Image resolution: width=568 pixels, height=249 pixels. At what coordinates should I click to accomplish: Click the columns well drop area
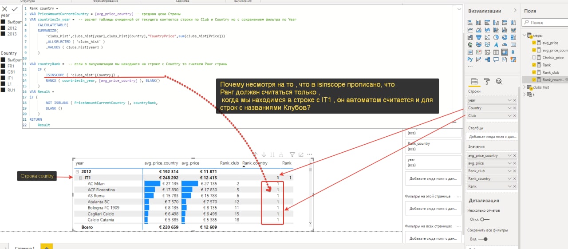point(492,137)
